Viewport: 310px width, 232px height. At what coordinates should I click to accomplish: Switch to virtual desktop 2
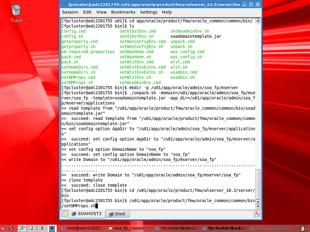tap(32, 229)
